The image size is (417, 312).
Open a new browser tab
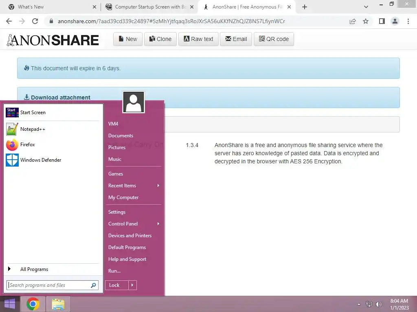(x=305, y=7)
